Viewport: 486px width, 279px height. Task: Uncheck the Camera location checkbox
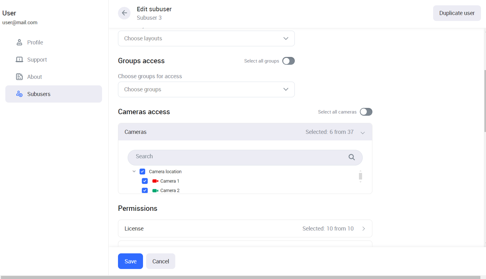(142, 171)
